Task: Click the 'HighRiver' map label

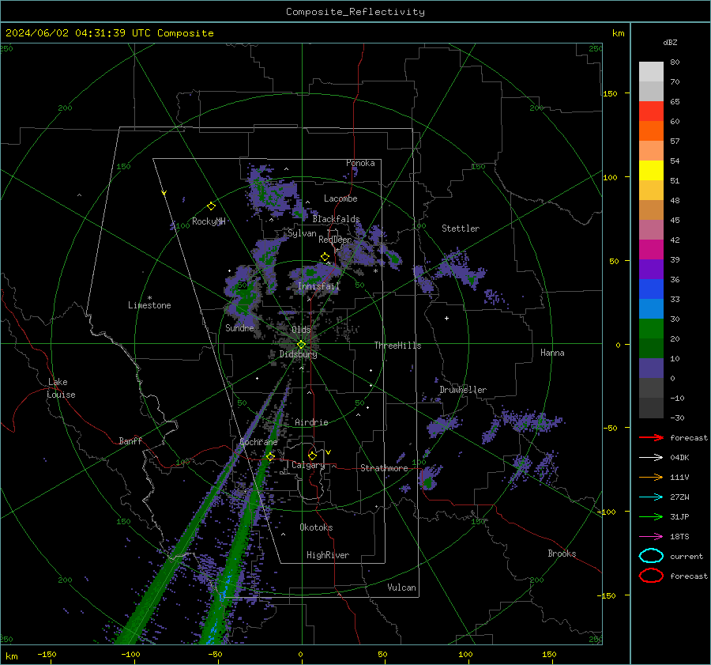Action: (328, 555)
